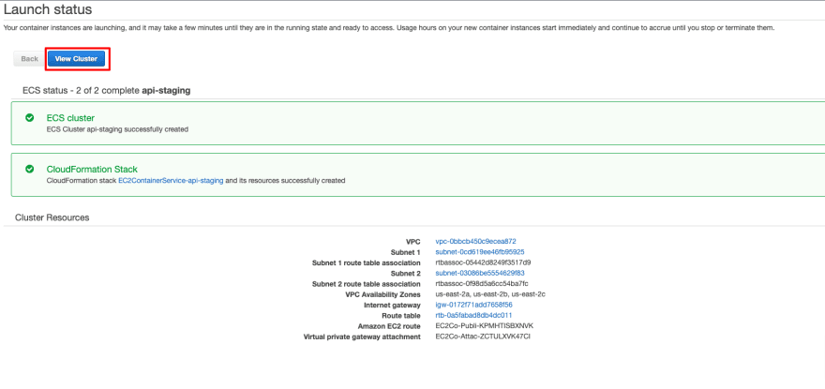The width and height of the screenshot is (825, 389).
Task: Select the value rtbassoc-0f98d5a6cc54ba7fc
Action: point(482,284)
